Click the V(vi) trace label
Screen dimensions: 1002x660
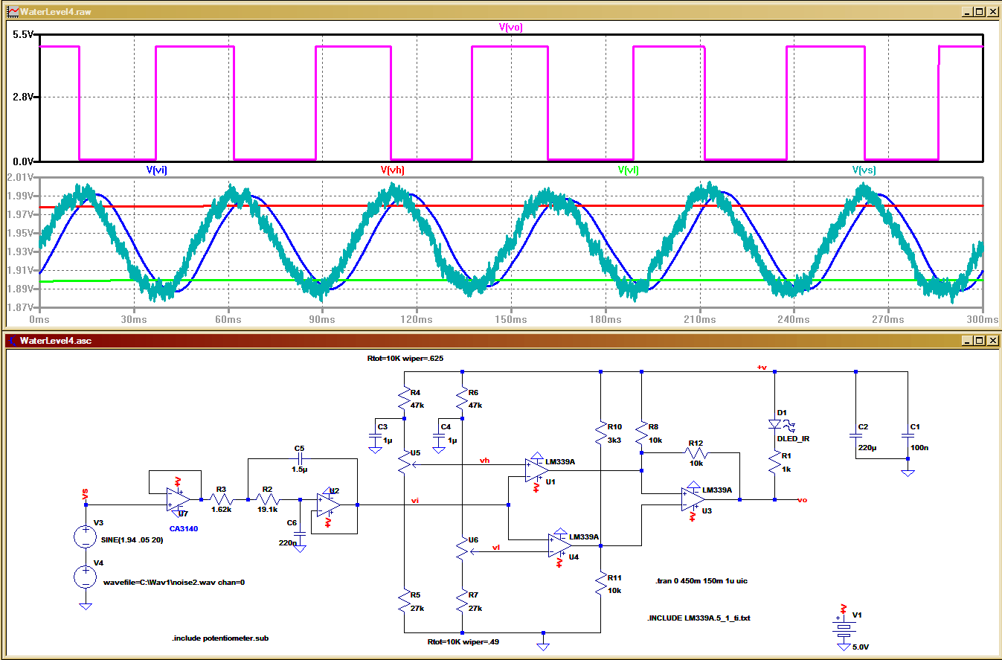tap(157, 170)
